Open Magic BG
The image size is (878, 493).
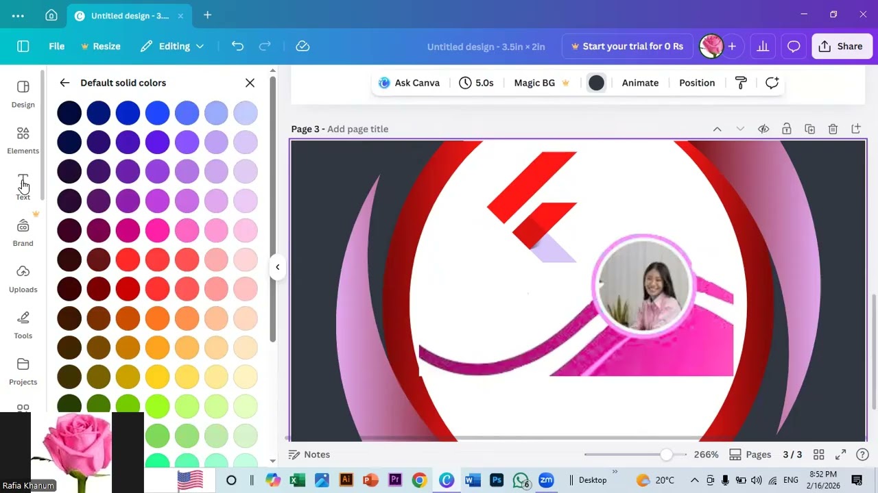[x=542, y=83]
